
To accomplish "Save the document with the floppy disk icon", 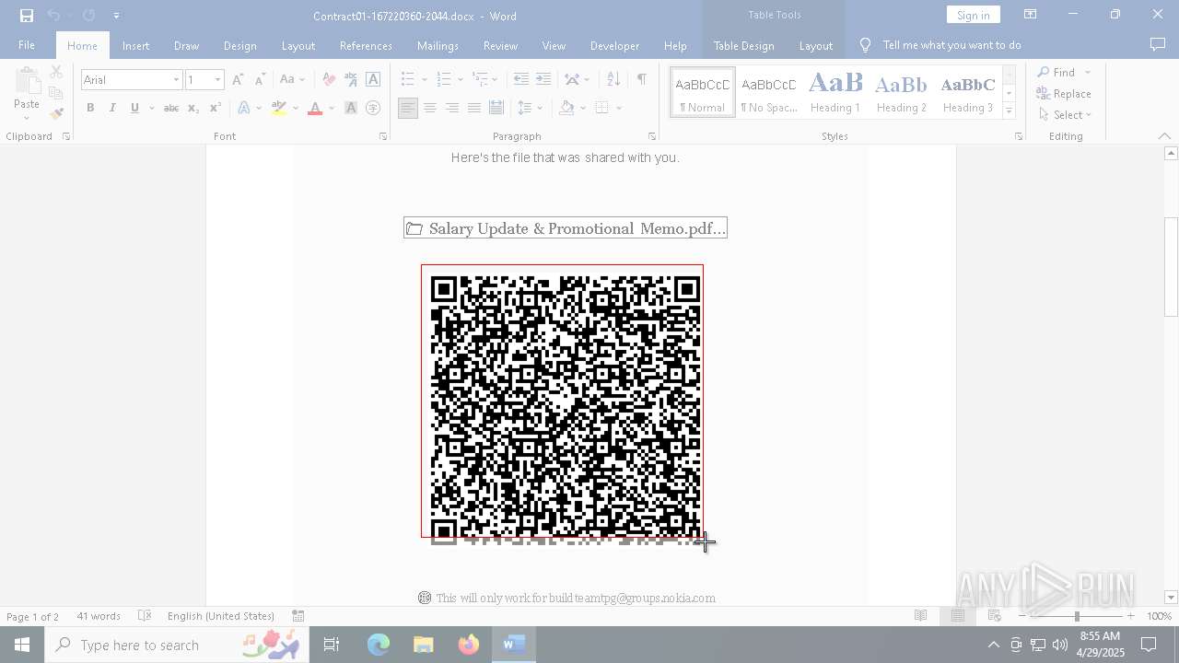I will [x=27, y=16].
